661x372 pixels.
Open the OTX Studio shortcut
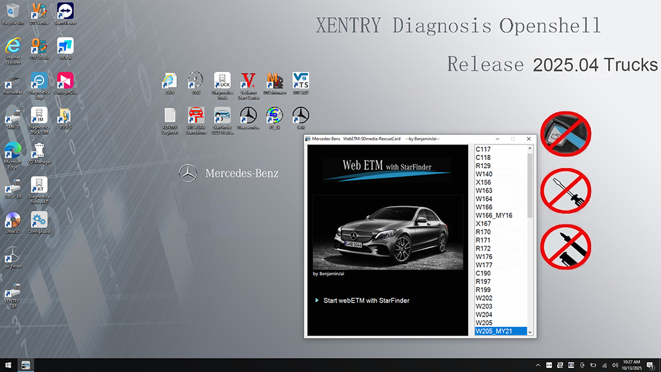[39, 46]
